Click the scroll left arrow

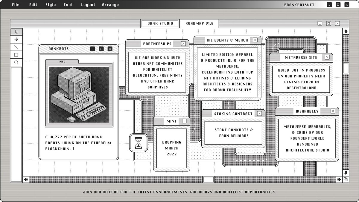(x=26, y=179)
